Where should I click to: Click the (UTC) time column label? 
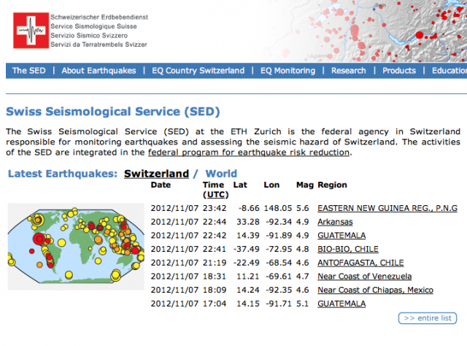(x=216, y=195)
